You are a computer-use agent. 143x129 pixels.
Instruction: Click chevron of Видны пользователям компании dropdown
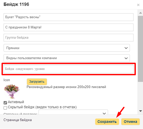pyautogui.click(x=126, y=58)
